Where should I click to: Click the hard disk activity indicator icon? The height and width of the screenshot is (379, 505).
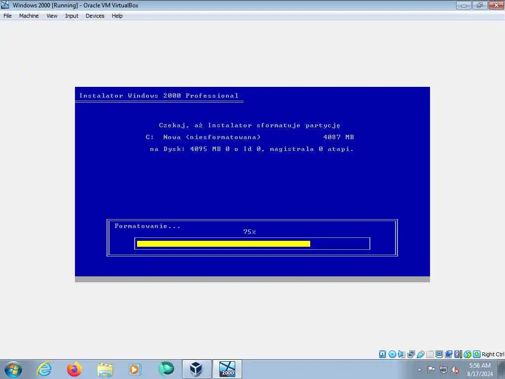tap(382, 354)
